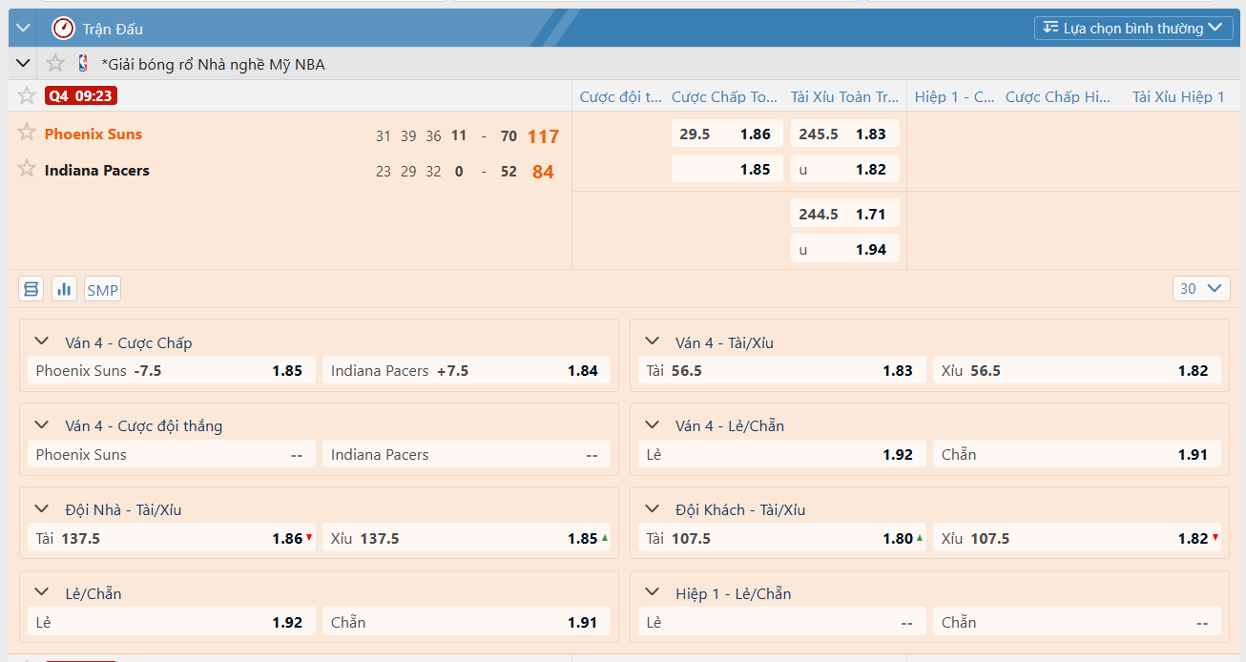This screenshot has height=662, width=1246.
Task: Pick Tài 245.5 odds at 1.83
Action: point(844,134)
